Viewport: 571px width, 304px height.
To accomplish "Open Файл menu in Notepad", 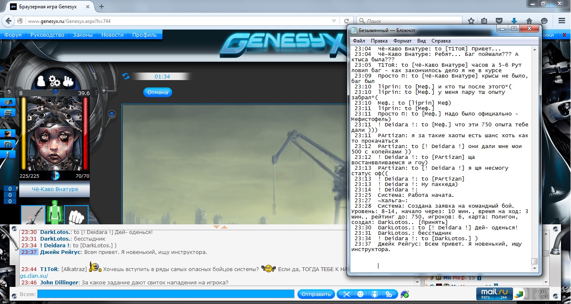I will click(x=359, y=41).
